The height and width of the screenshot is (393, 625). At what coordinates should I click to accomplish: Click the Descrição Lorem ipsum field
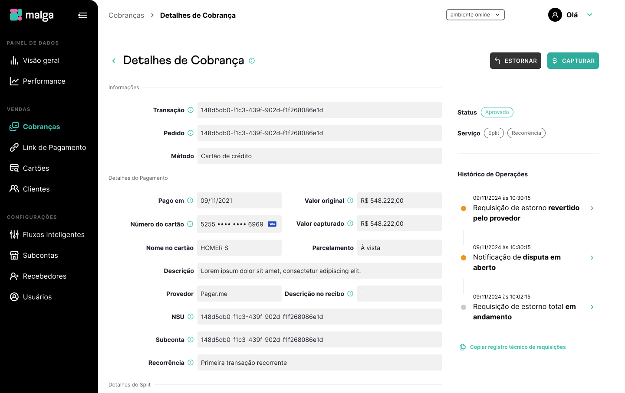(x=319, y=271)
